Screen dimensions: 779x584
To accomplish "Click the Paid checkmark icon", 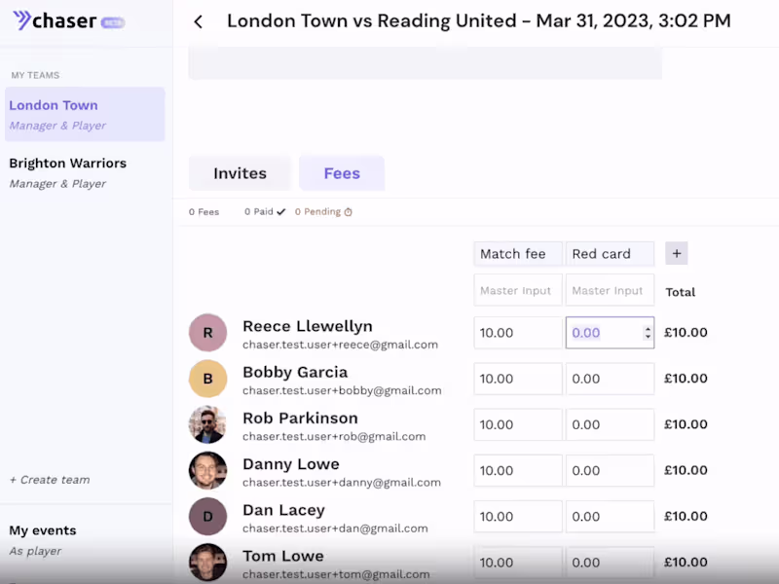I will point(281,212).
